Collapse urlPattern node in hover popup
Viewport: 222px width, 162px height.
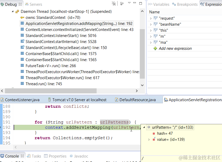coord(144,127)
